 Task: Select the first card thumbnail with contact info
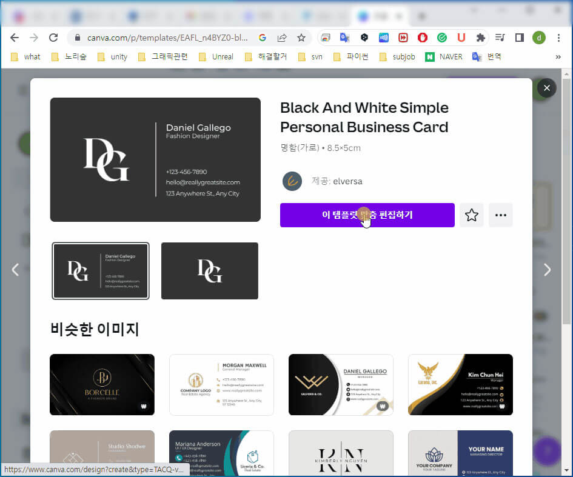tap(101, 271)
